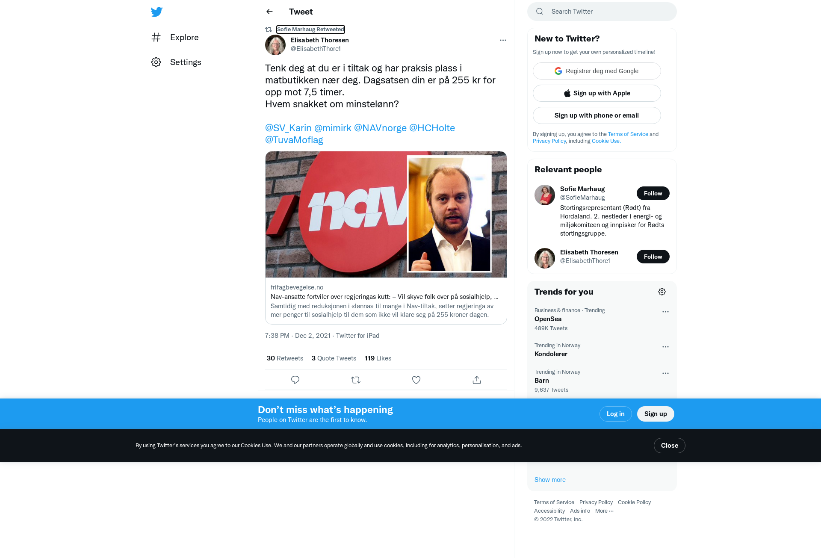
Task: Share the tweet with the share icon
Action: pyautogui.click(x=477, y=380)
